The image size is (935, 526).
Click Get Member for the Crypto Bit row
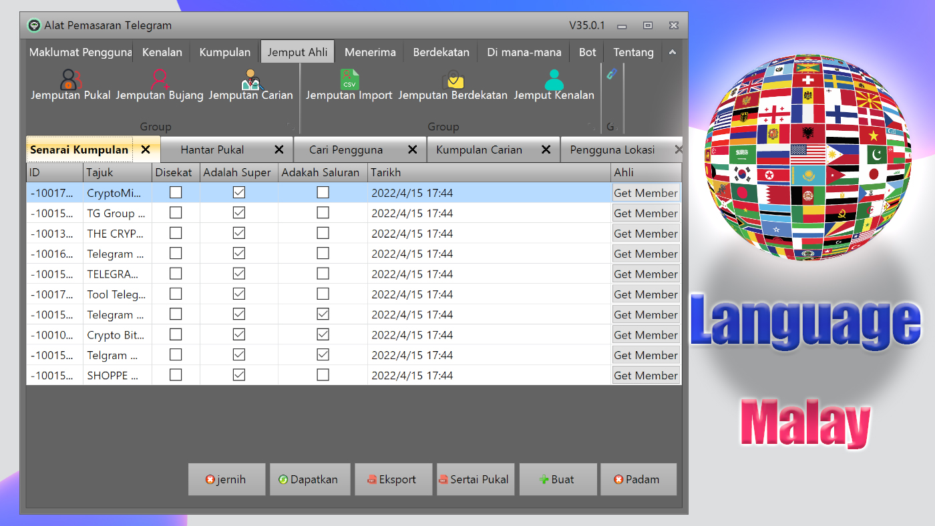click(x=646, y=334)
